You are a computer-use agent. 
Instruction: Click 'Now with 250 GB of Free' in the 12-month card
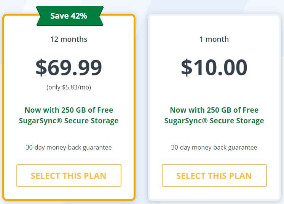tap(69, 110)
